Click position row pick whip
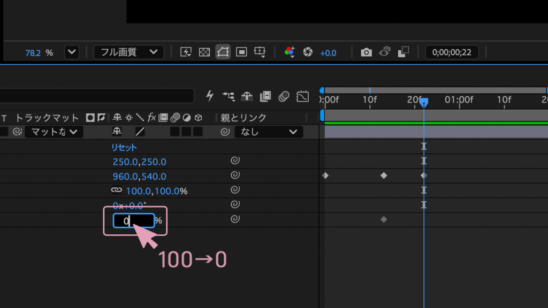 click(235, 175)
